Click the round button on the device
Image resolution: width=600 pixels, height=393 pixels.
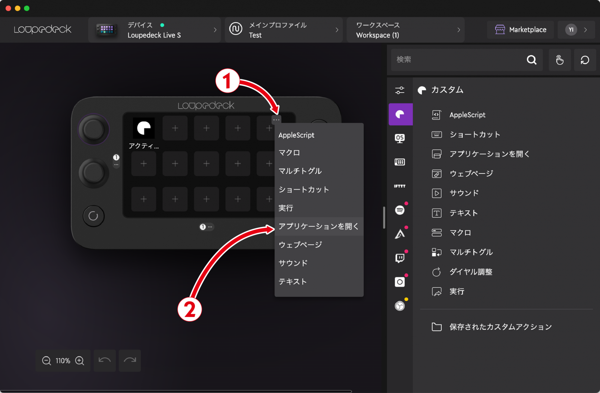(x=93, y=216)
